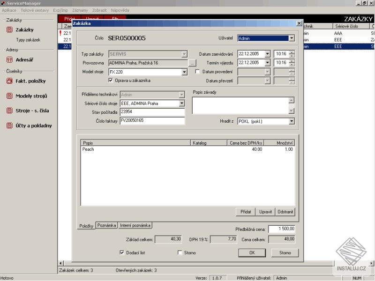Screen dimensions: 375x281
Task: Click ServiceManager app icon in title bar
Action: tap(3, 3)
